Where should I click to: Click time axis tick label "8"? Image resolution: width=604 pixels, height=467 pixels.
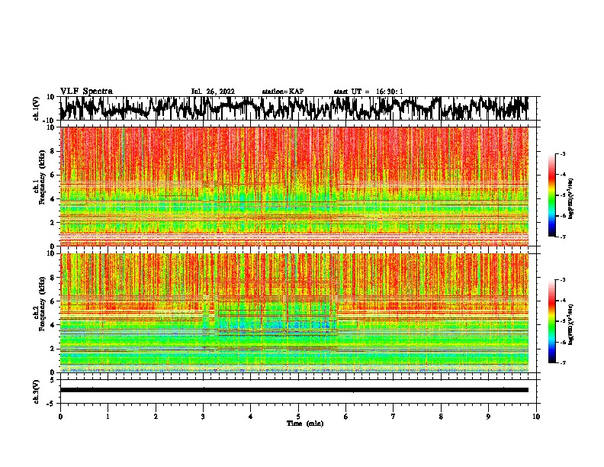click(x=441, y=417)
